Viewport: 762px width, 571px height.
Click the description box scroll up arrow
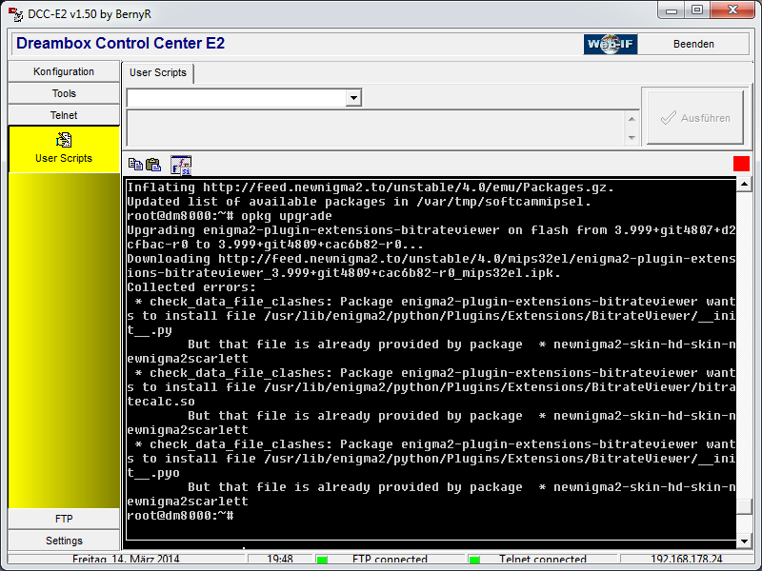(x=632, y=119)
